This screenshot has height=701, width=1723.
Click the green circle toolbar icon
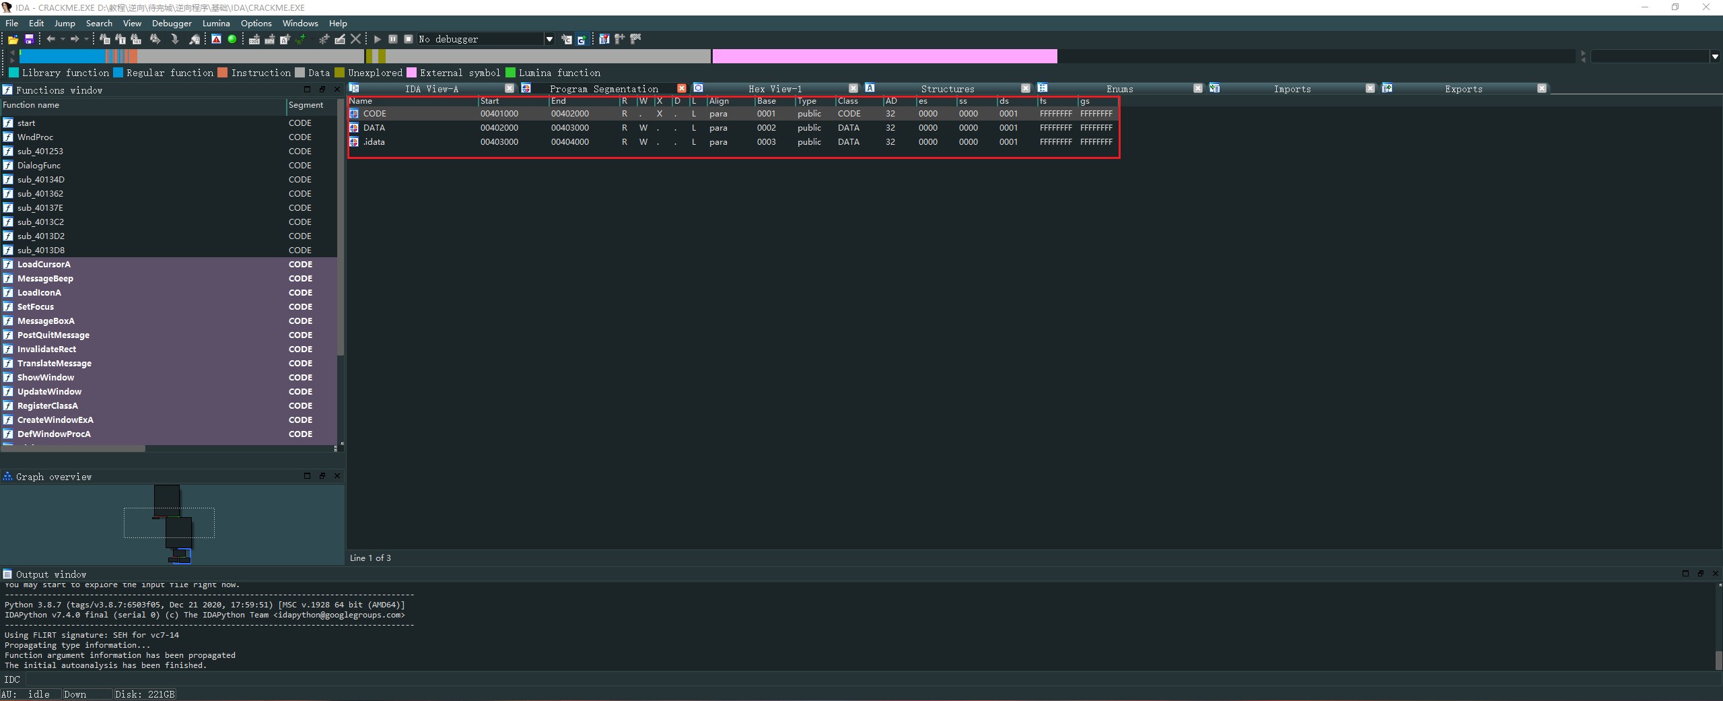(x=232, y=39)
